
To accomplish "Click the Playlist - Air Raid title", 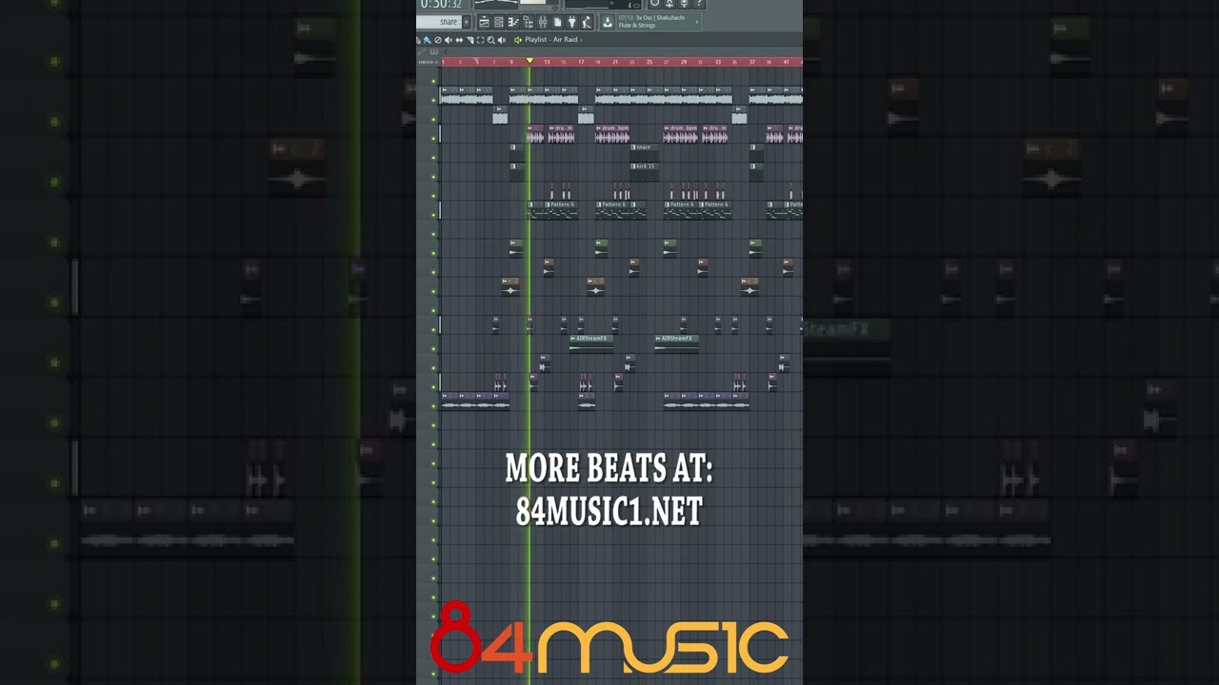I will click(x=551, y=40).
